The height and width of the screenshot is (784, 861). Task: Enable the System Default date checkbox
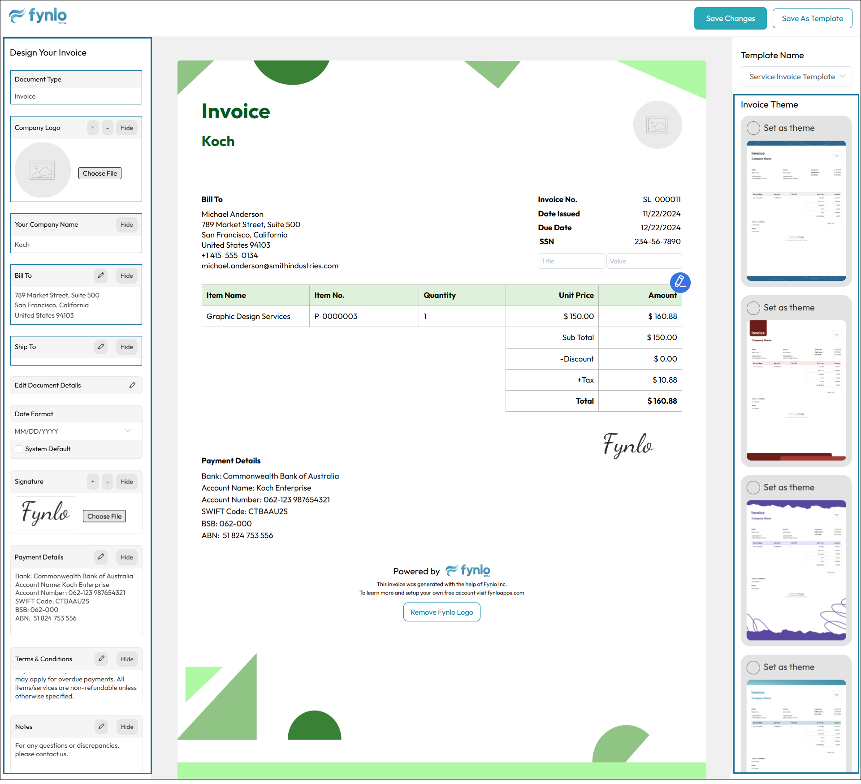[x=19, y=449]
